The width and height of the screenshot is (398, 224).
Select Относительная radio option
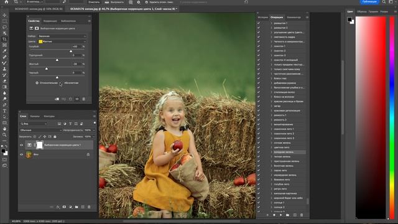pos(37,83)
